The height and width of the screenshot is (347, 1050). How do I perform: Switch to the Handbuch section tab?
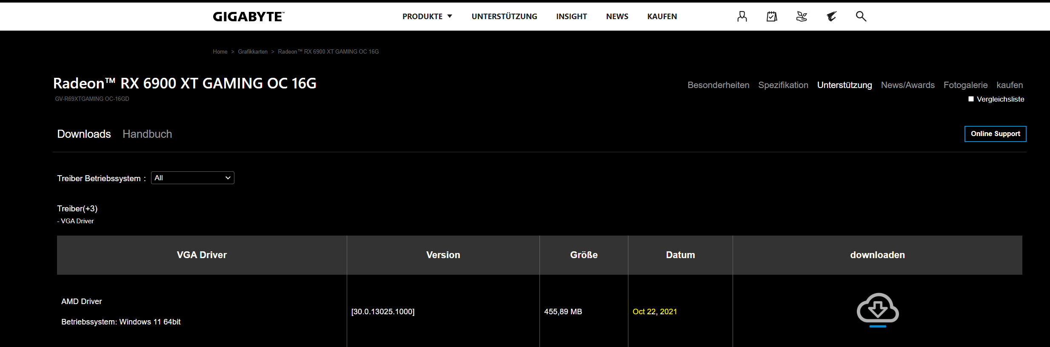click(x=147, y=134)
